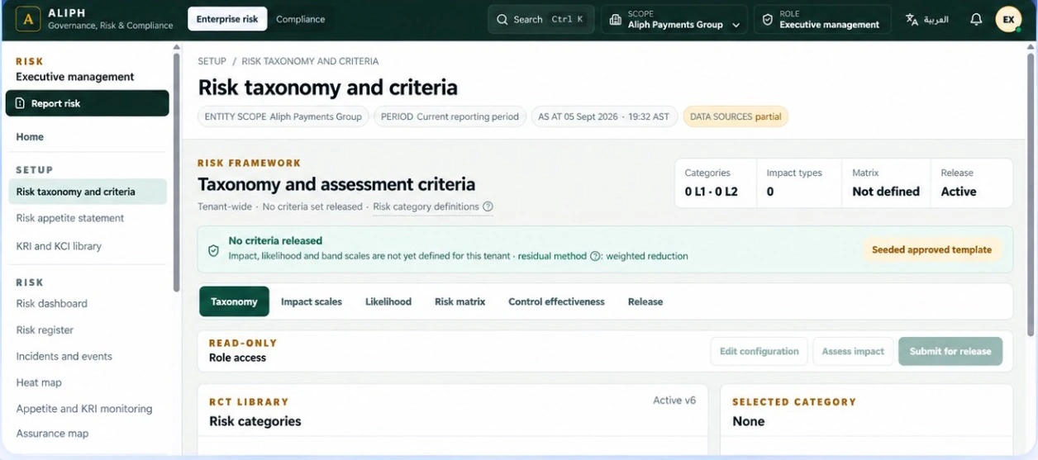Open the Risk register sidebar item
This screenshot has height=460, width=1038.
pyautogui.click(x=45, y=330)
